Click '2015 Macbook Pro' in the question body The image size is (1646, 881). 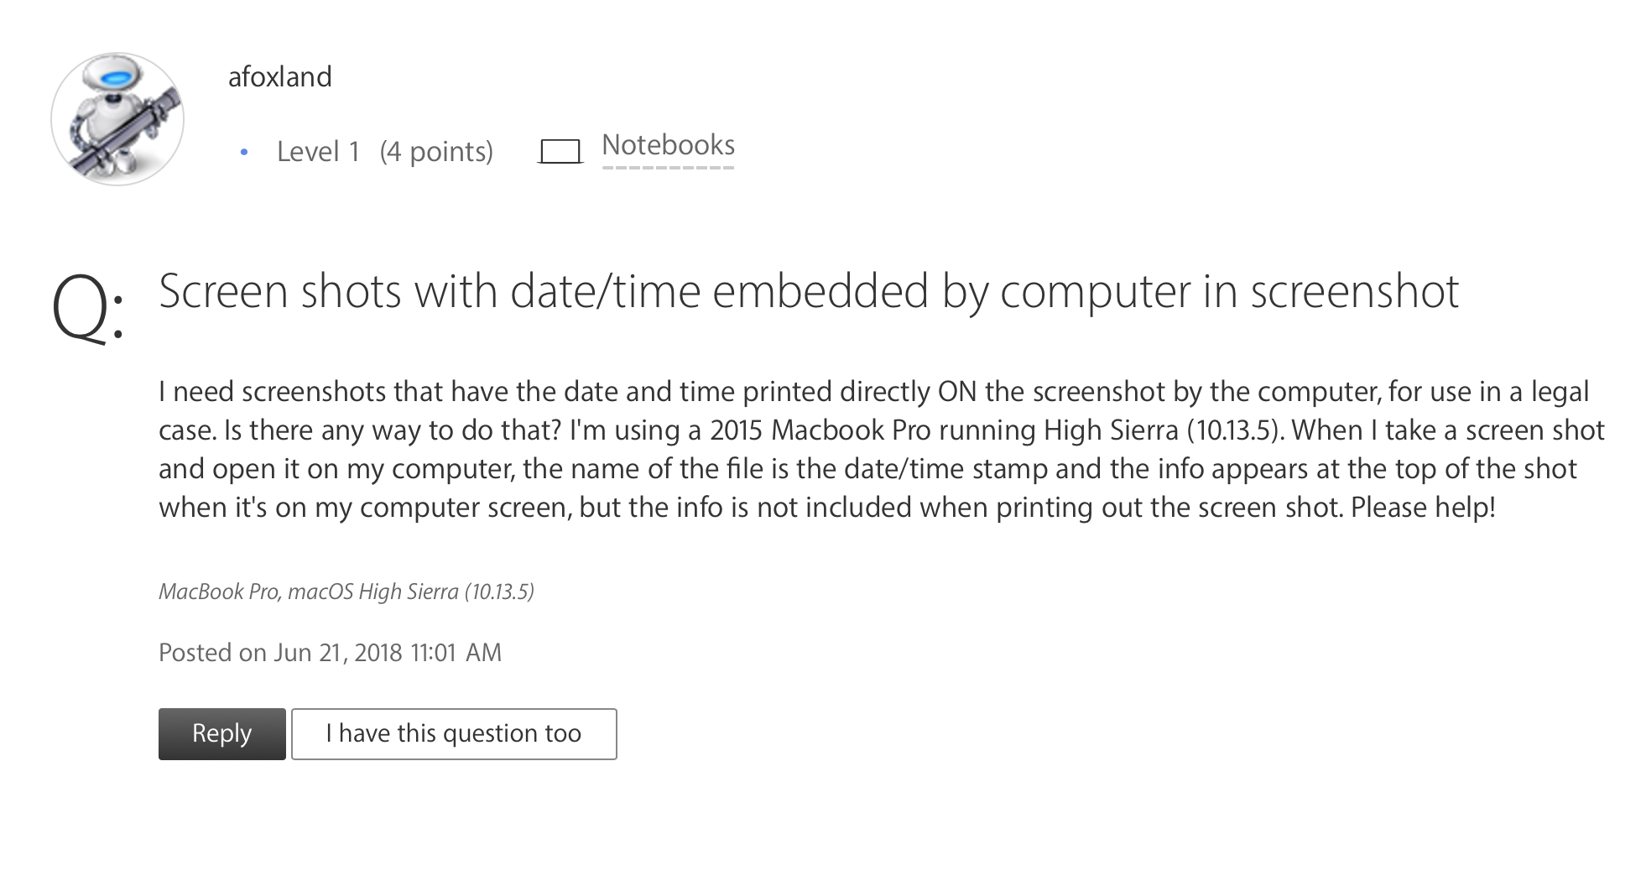coord(820,430)
